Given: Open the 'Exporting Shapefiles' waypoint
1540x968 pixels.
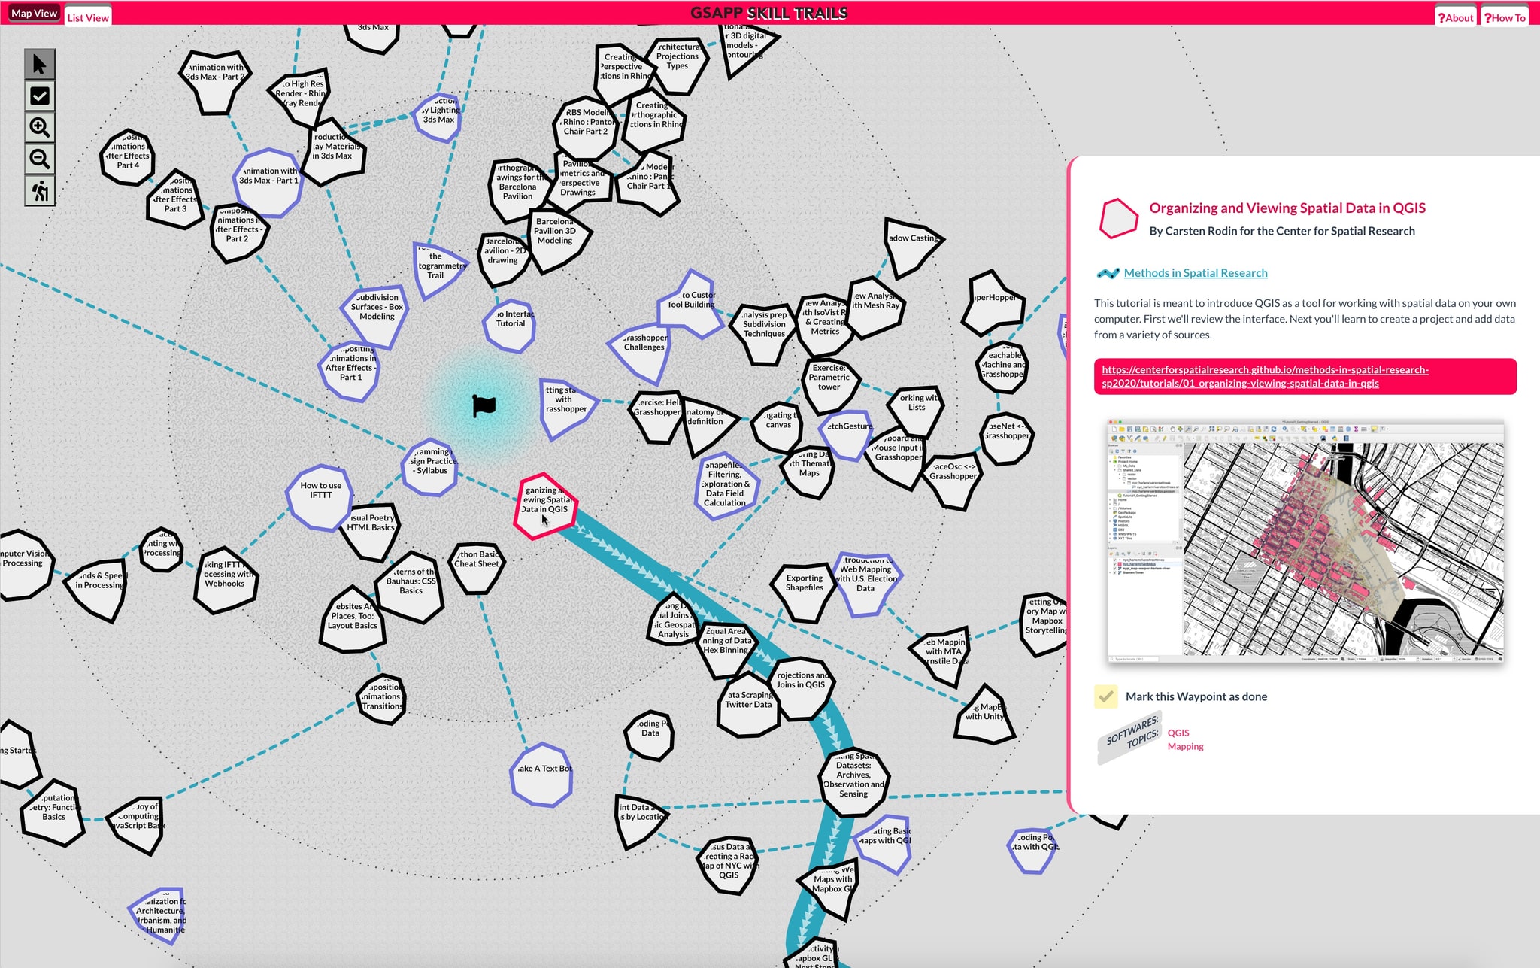Looking at the screenshot, I should (803, 583).
